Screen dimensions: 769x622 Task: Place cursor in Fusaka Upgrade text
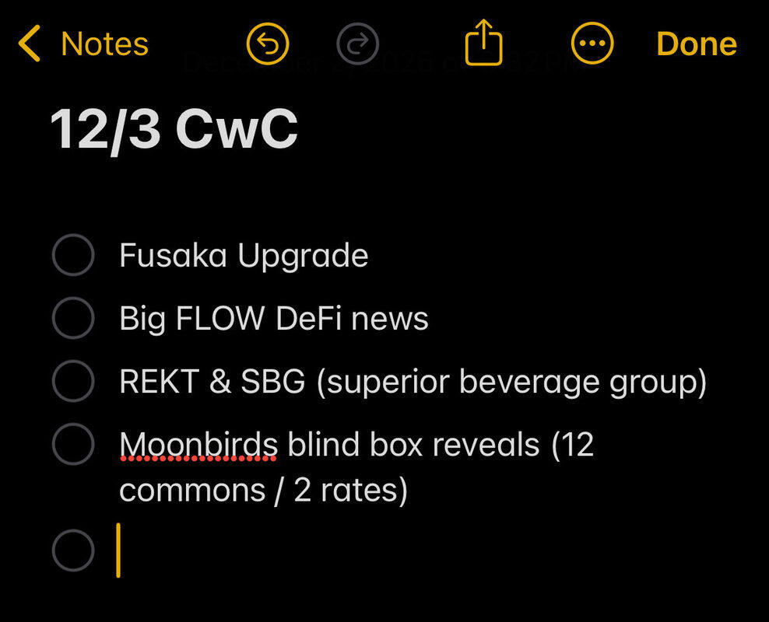tap(244, 255)
